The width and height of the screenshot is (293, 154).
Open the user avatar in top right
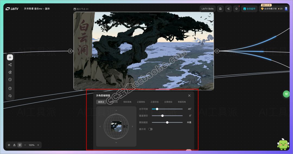click(x=286, y=9)
